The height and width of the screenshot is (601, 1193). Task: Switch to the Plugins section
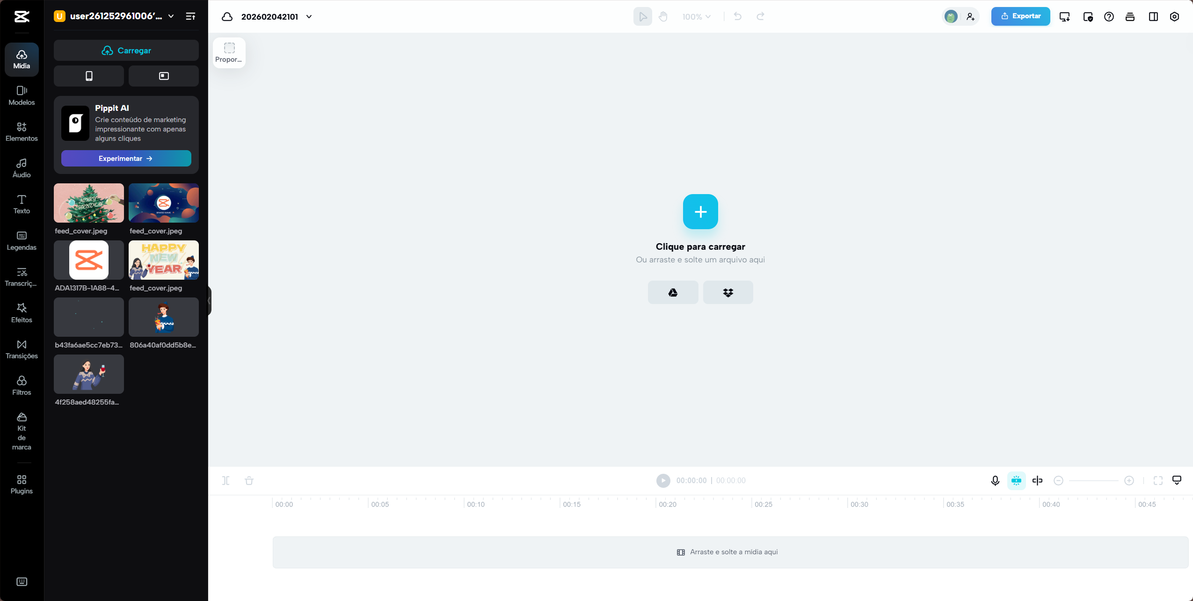point(21,483)
